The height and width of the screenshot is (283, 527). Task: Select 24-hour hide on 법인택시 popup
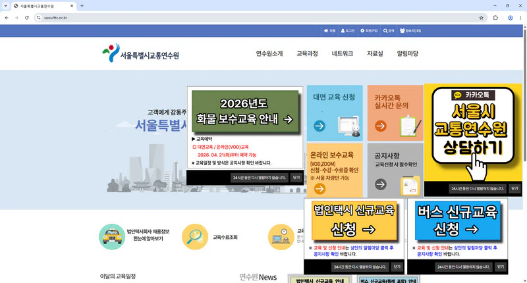tap(360, 267)
